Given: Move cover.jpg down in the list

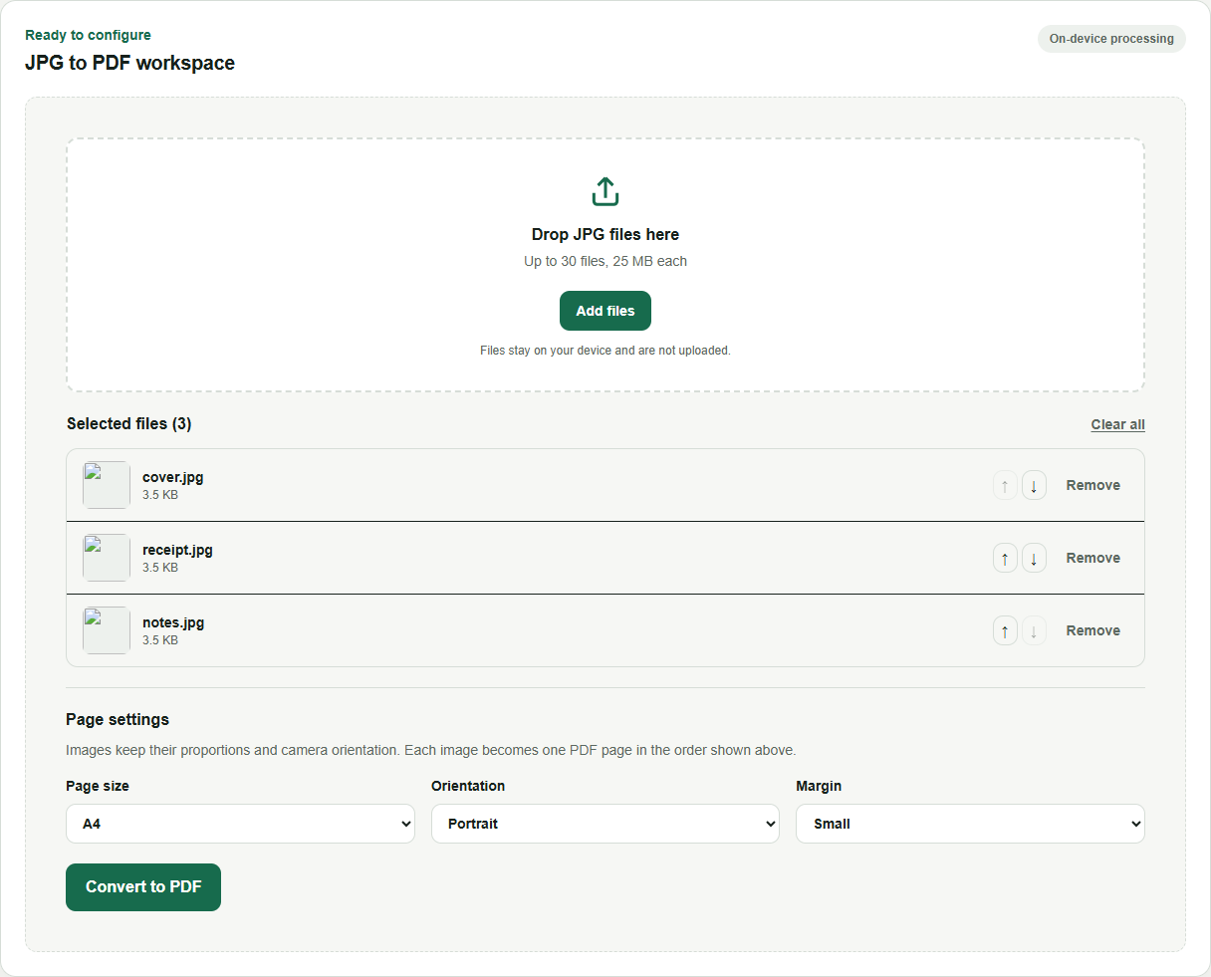Looking at the screenshot, I should click(x=1034, y=485).
